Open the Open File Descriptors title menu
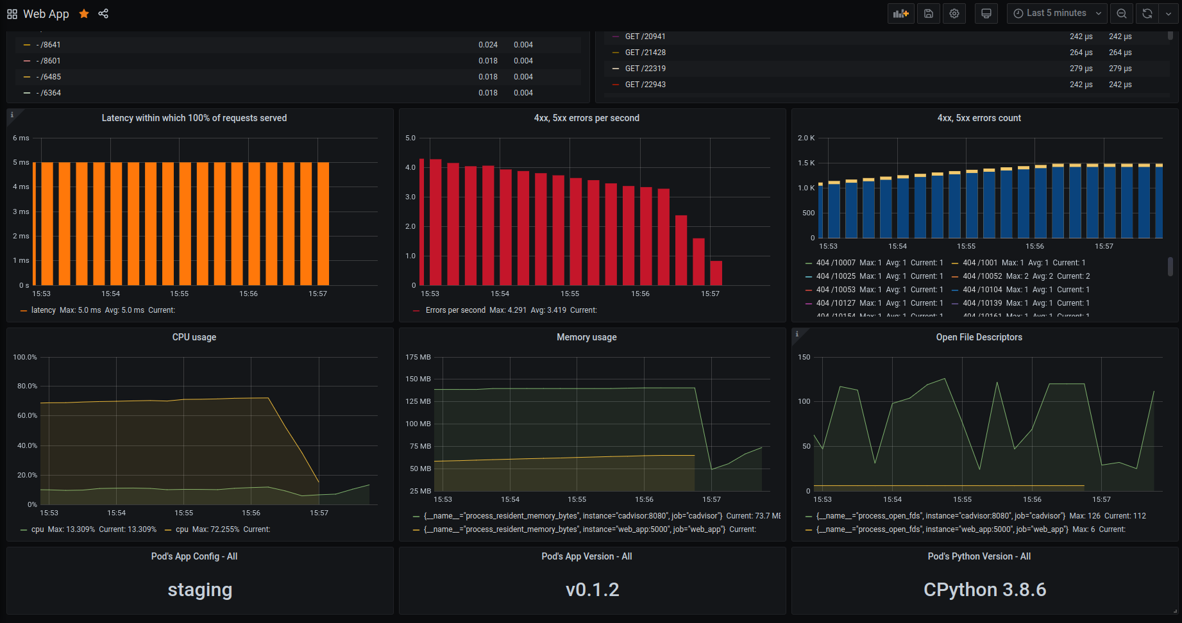This screenshot has width=1182, height=623. tap(979, 337)
